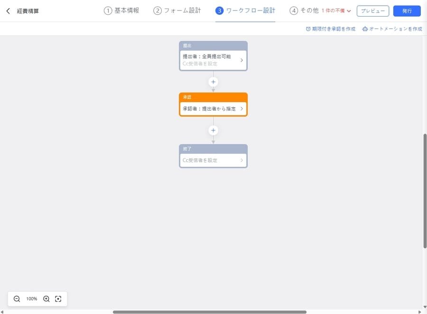Click the 発行 publish button
This screenshot has height=314, width=427.
407,10
